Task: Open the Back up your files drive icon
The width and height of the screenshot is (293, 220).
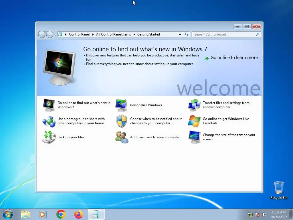Action: coord(49,137)
